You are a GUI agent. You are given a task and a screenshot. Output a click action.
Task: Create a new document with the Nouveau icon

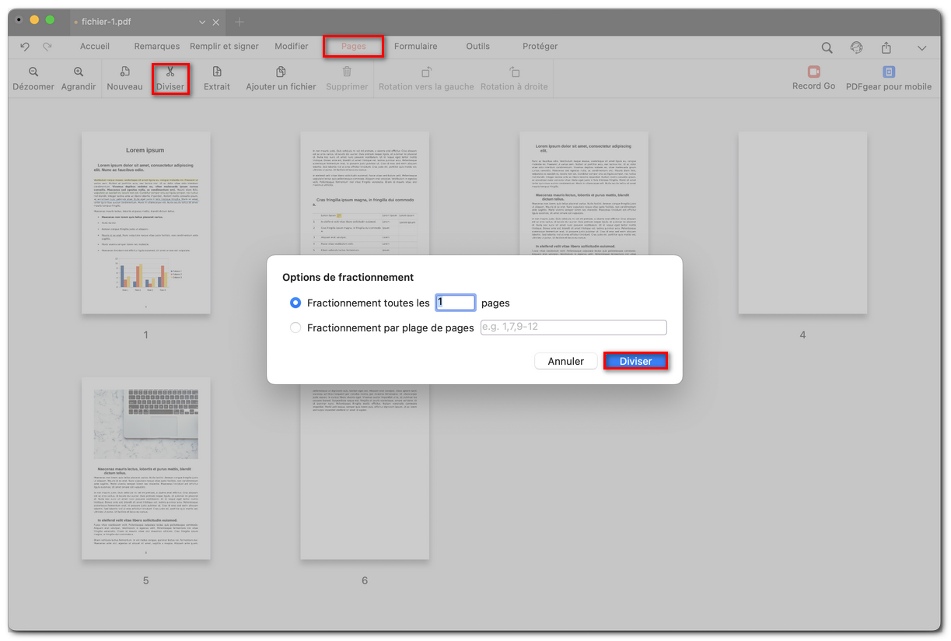[x=124, y=78]
